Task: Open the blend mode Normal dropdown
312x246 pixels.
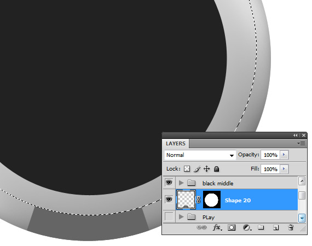Action: tap(200, 155)
